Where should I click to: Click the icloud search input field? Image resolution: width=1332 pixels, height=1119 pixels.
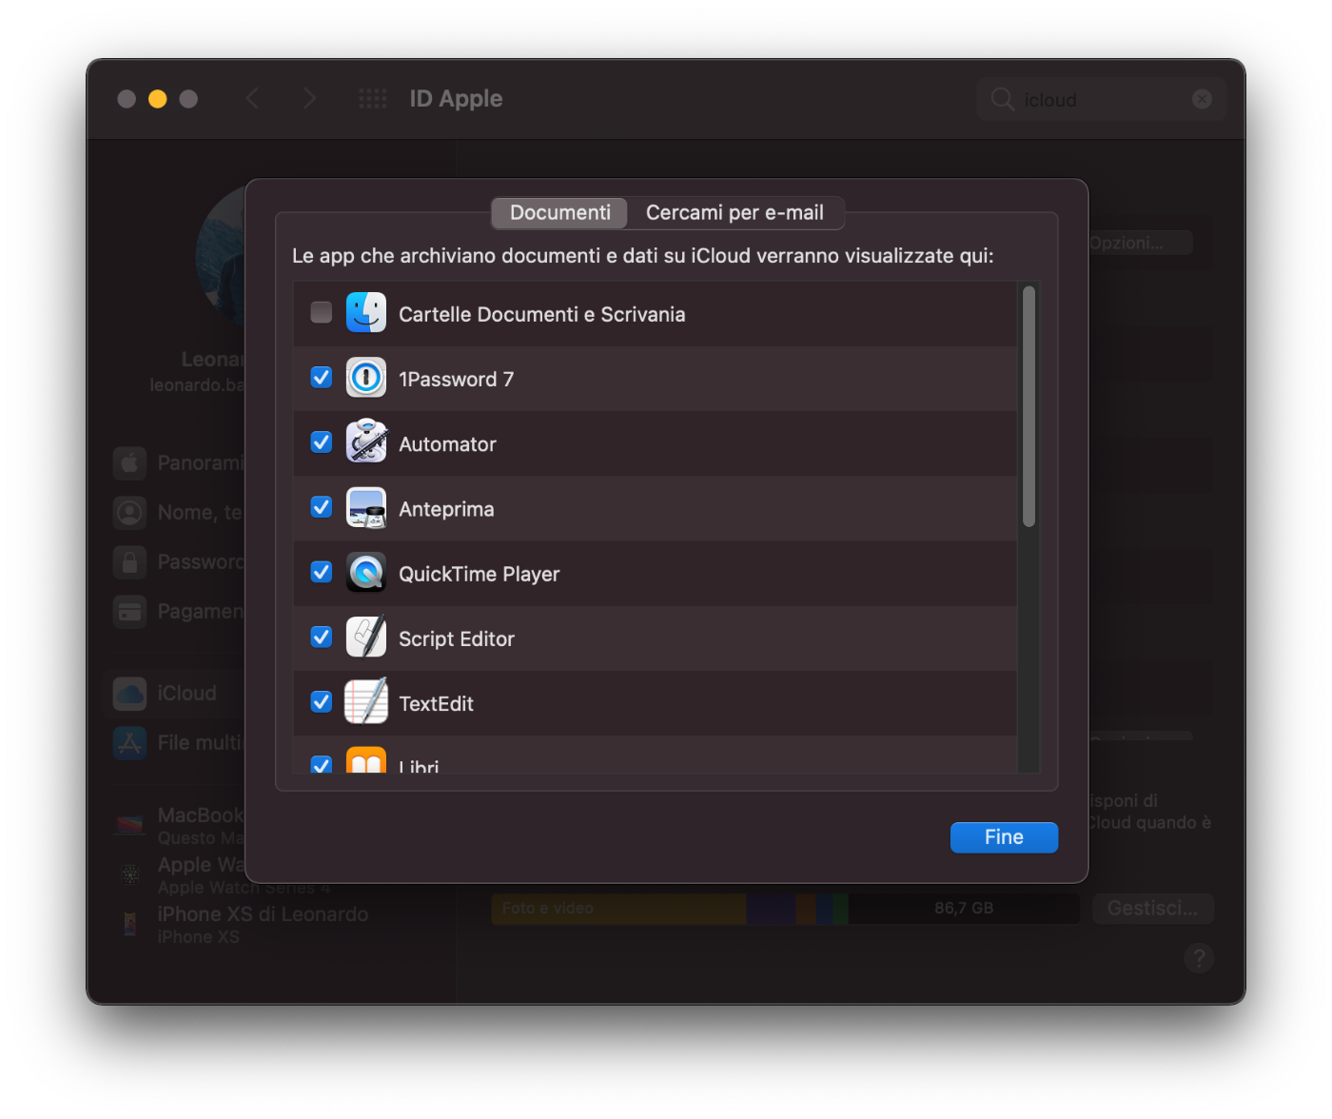(x=1100, y=99)
